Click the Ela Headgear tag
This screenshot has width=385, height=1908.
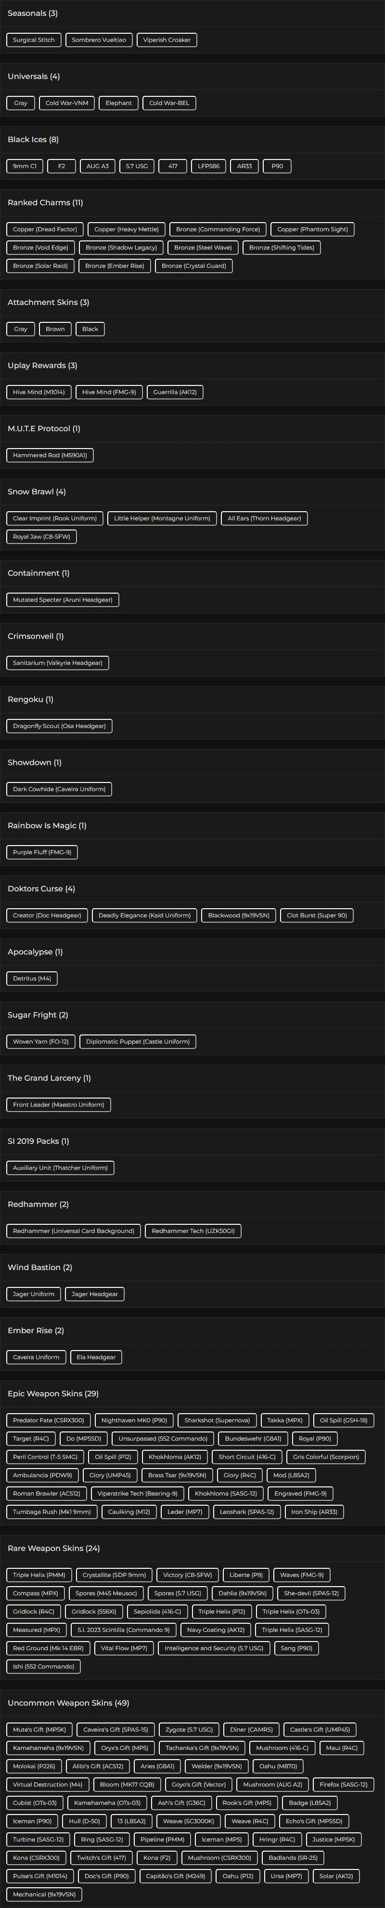coord(96,1357)
